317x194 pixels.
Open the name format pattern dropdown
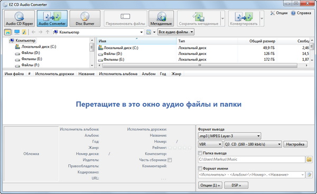pyautogui.click(x=302, y=175)
